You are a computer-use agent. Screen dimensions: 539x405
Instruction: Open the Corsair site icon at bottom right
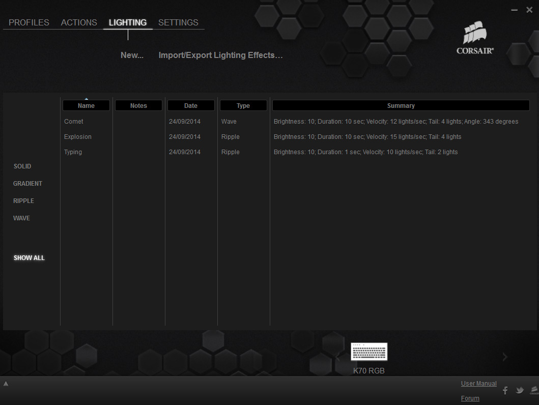[x=534, y=390]
